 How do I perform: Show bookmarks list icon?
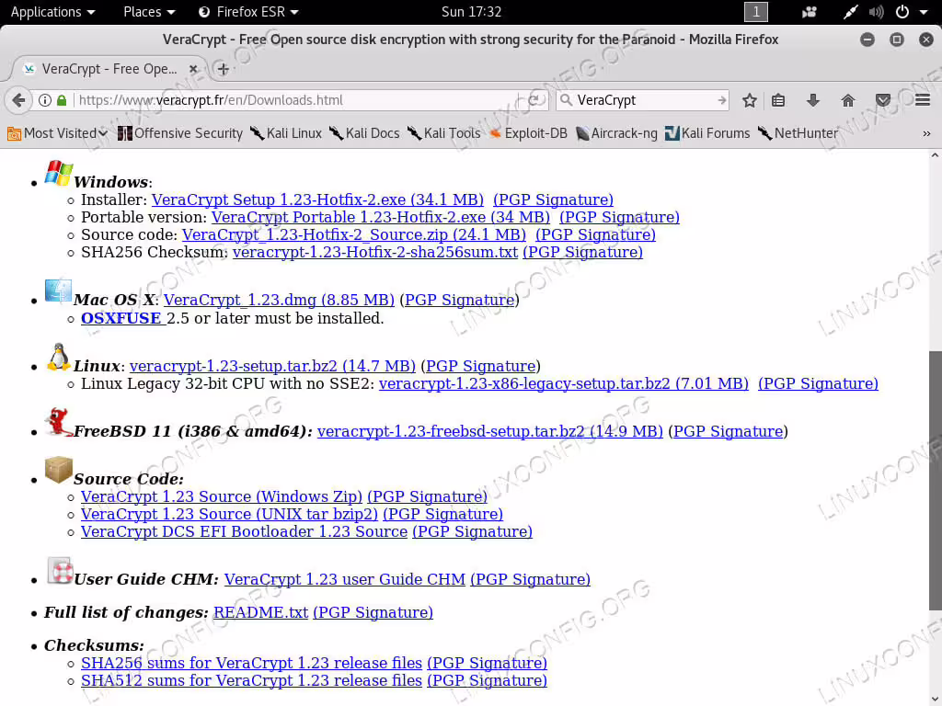(x=778, y=100)
